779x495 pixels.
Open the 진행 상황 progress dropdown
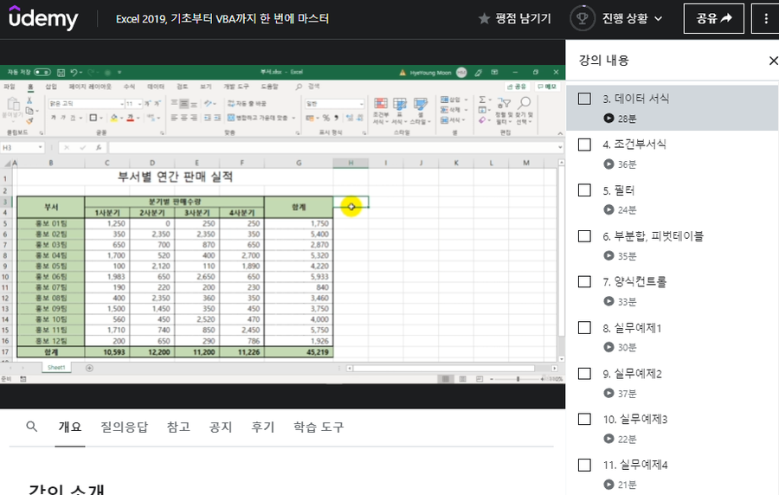(x=616, y=19)
